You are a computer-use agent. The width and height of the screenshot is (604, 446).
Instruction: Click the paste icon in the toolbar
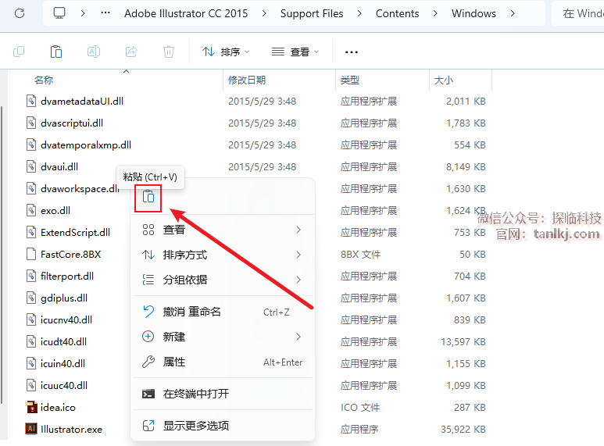[x=56, y=52]
